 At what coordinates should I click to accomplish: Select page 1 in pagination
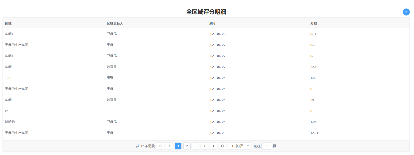pyautogui.click(x=178, y=146)
